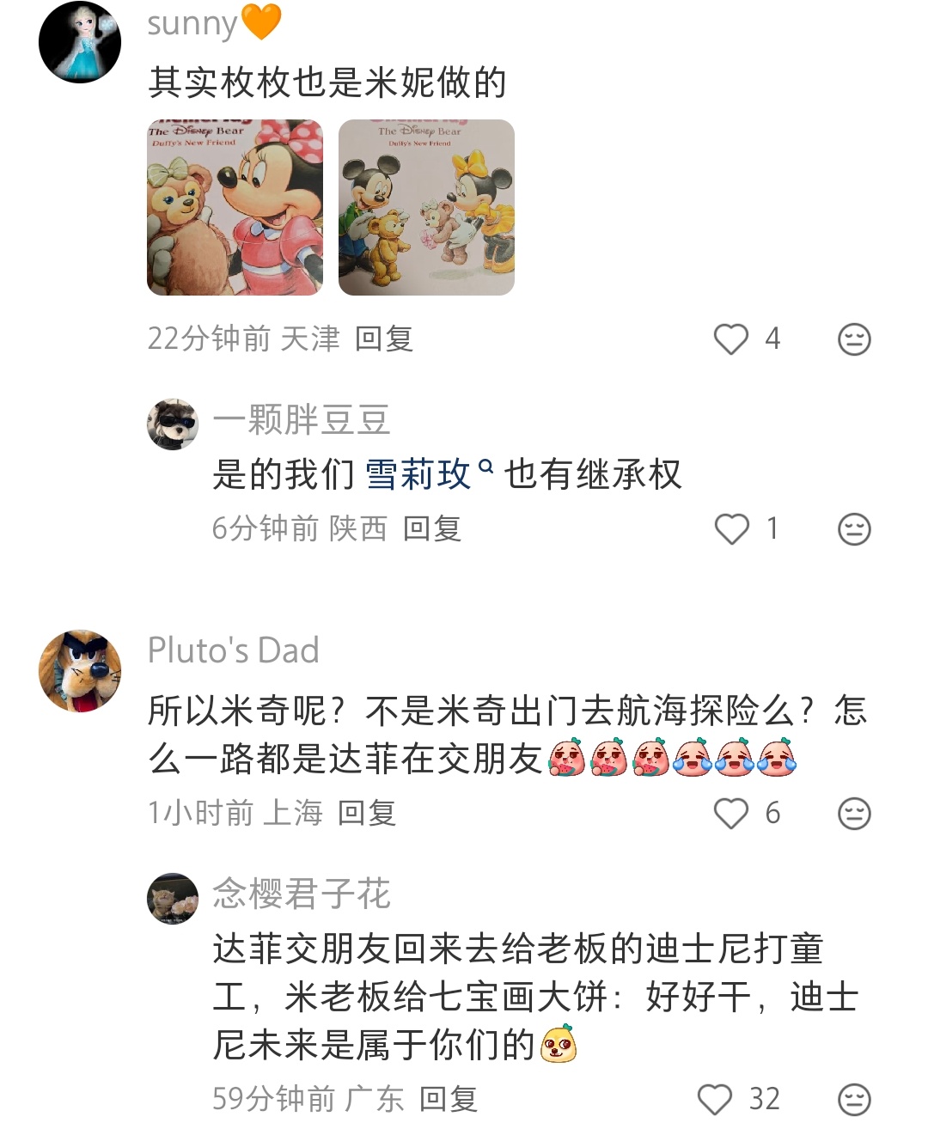Tap dislike face icon on sunny's comment
The width and height of the screenshot is (928, 1129).
(854, 339)
